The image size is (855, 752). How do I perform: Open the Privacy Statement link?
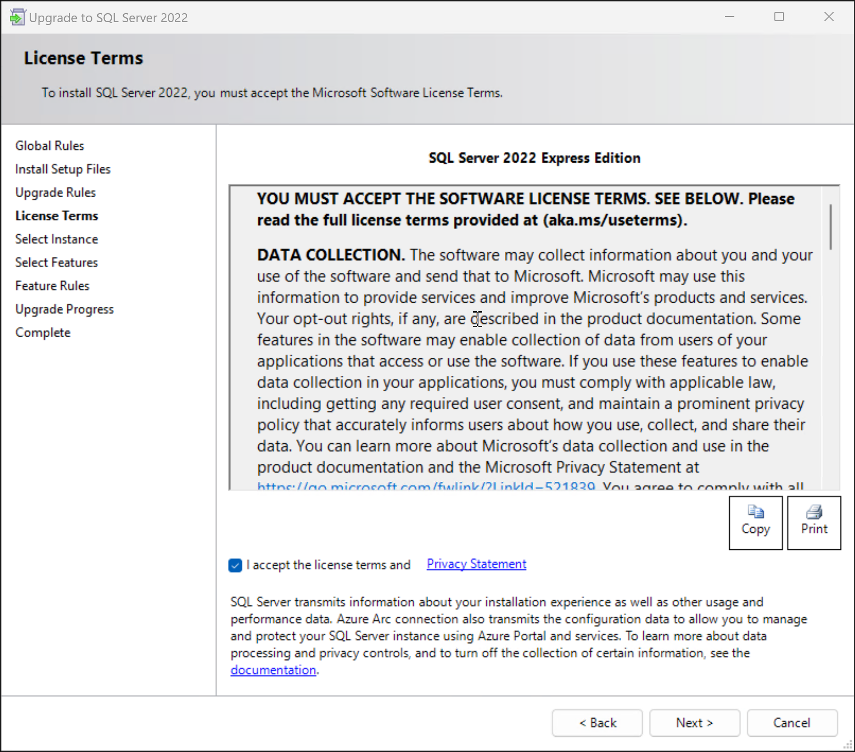pyautogui.click(x=476, y=564)
